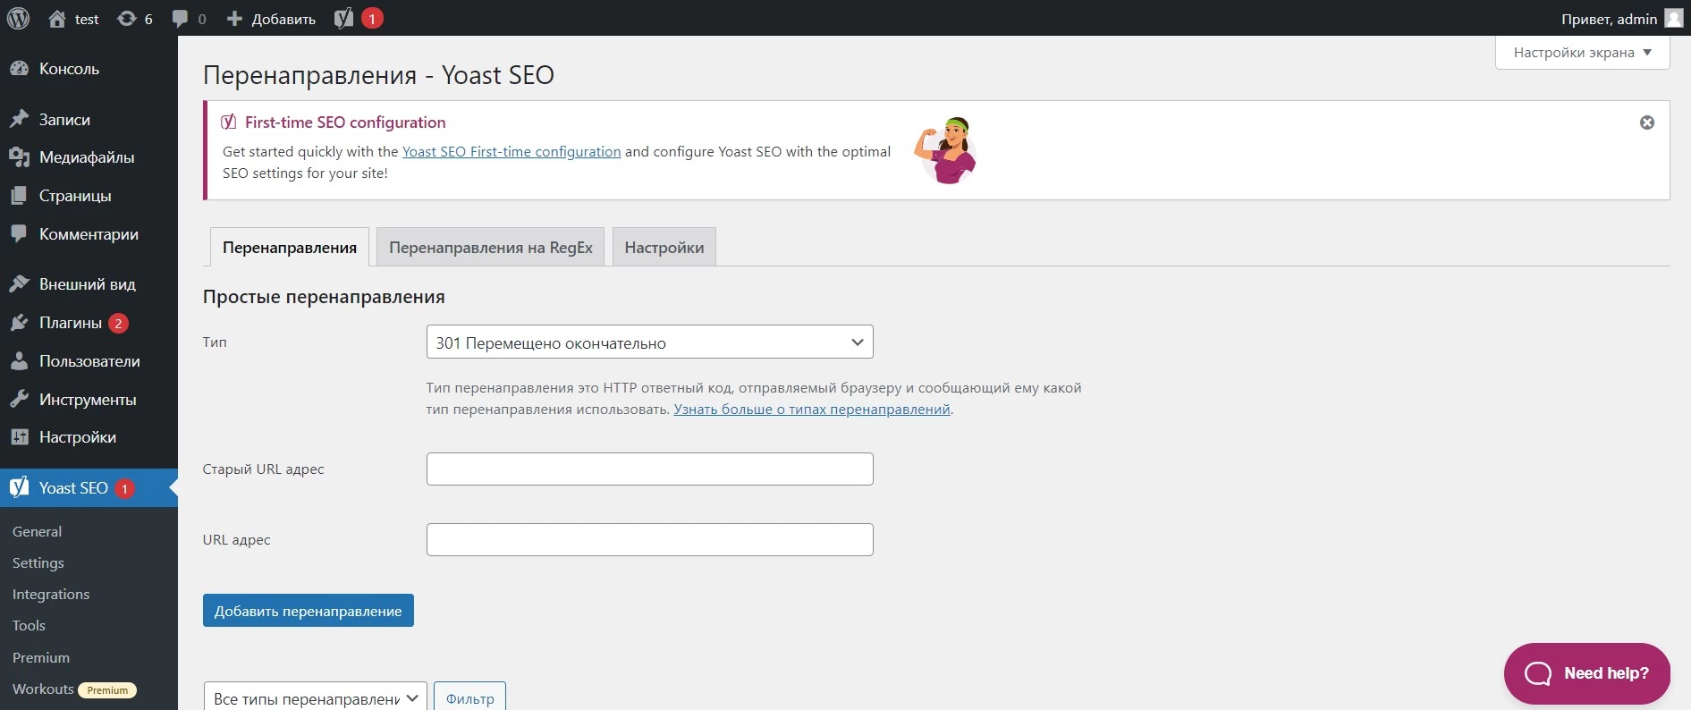The height and width of the screenshot is (710, 1691).
Task: Open General submenu under Yoast SEO
Action: tap(37, 531)
